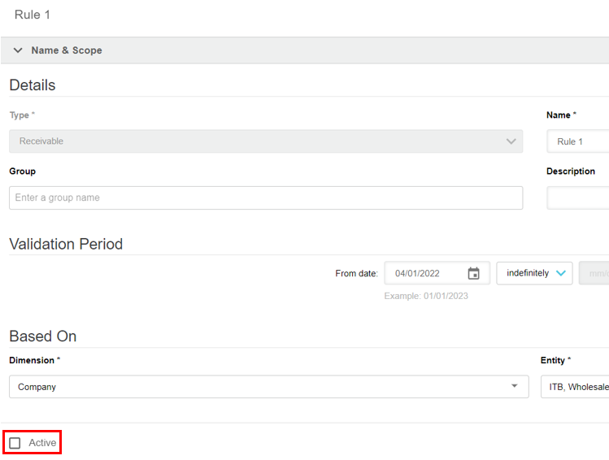This screenshot has height=460, width=609.
Task: Click the chevron arrow in Type field
Action: tap(511, 141)
